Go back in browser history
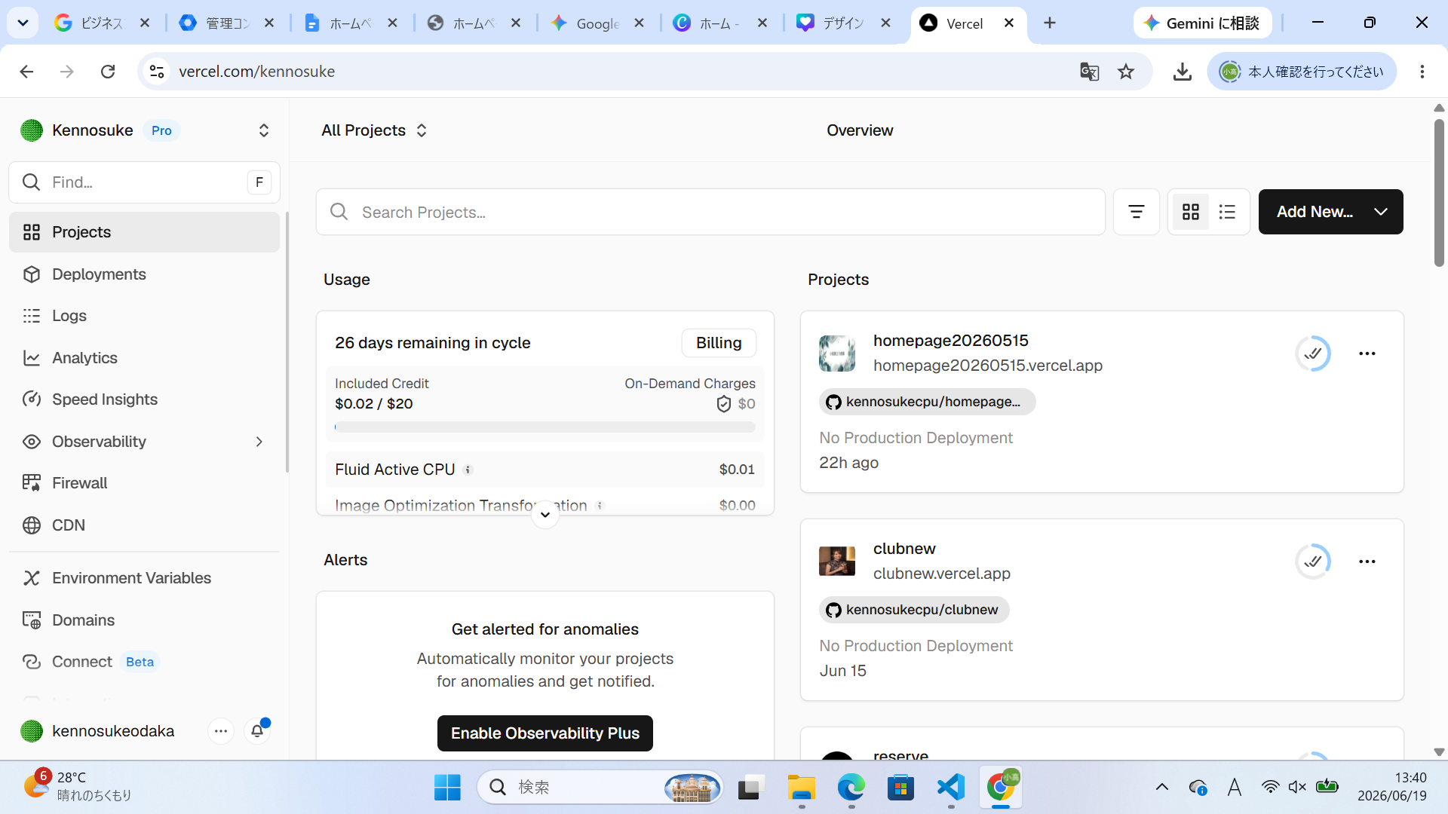 pos(27,72)
